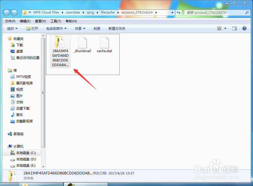Open 最近访问的位置 in favorites

click(25, 58)
